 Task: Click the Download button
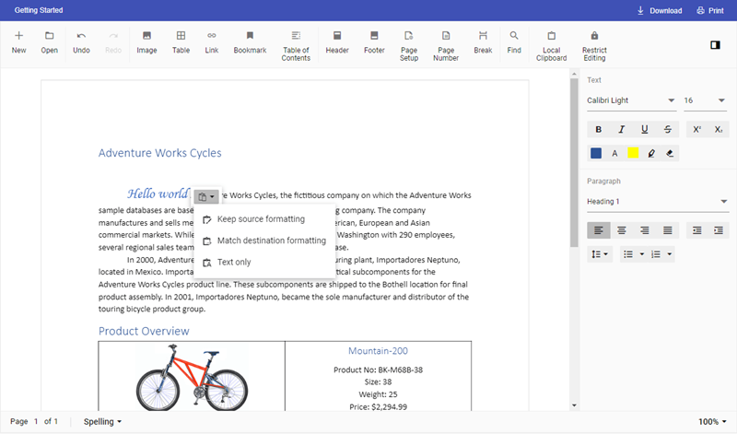pyautogui.click(x=659, y=11)
